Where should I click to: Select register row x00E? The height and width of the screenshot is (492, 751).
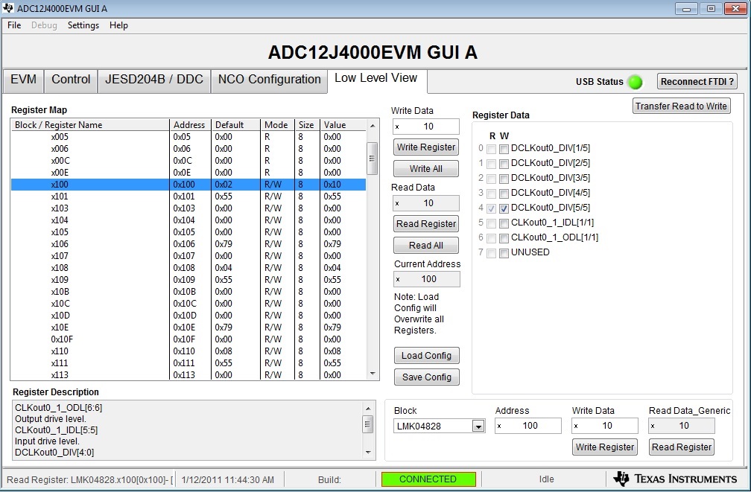[x=188, y=173]
